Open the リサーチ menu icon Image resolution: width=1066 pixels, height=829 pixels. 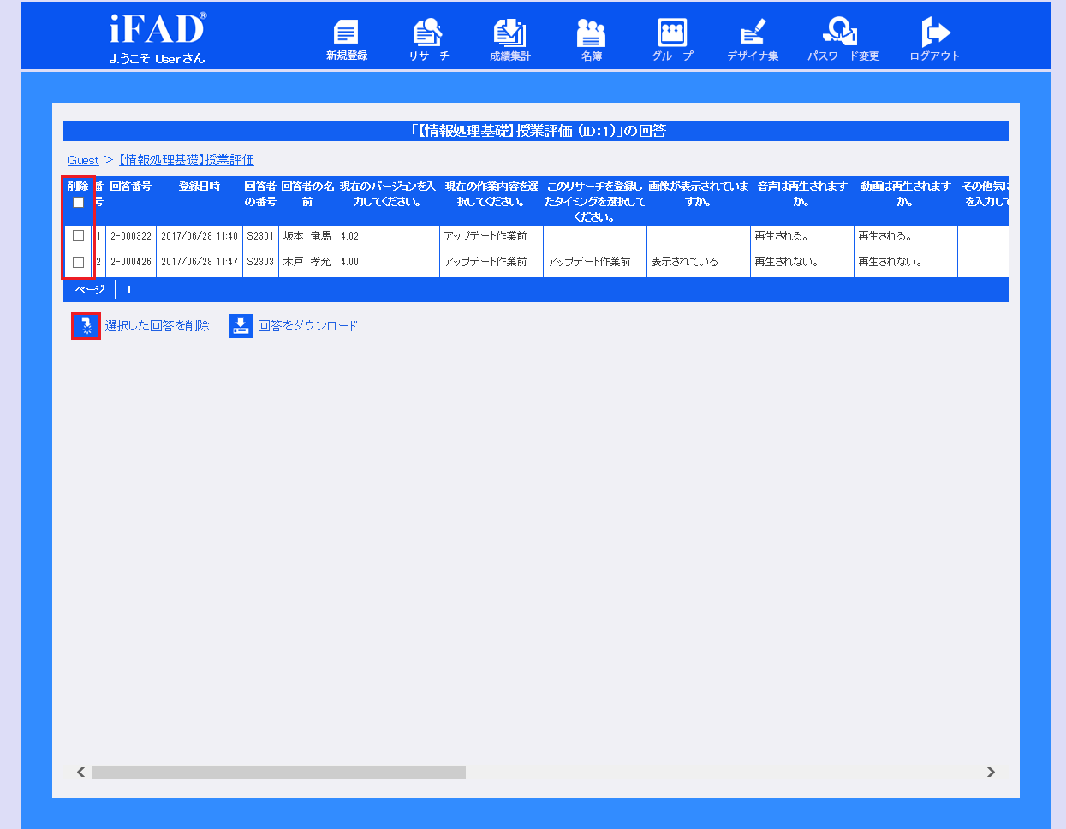pos(427,33)
